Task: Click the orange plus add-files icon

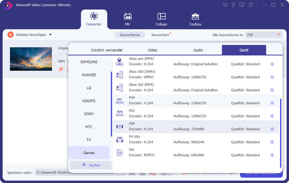Action: 11,35
